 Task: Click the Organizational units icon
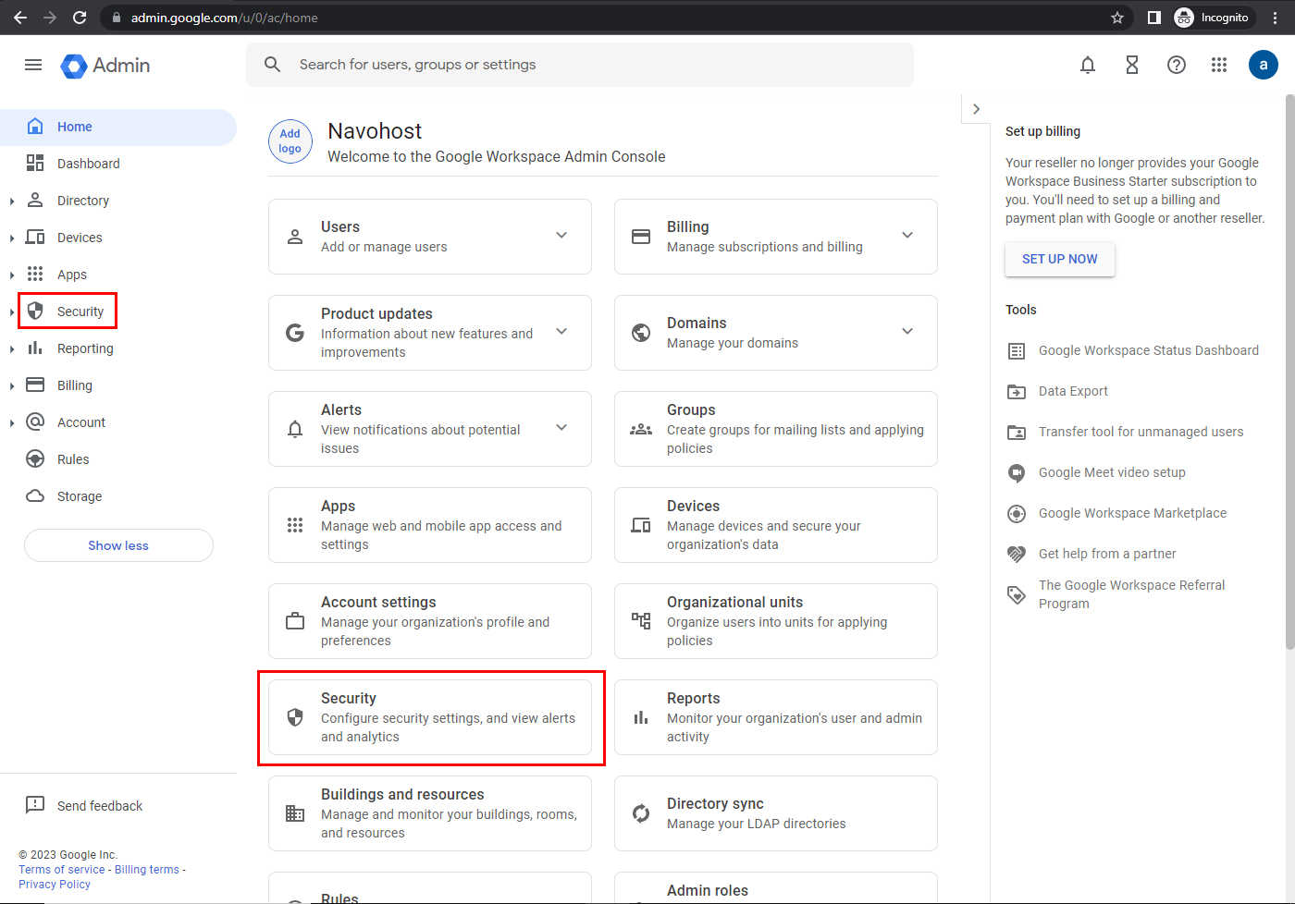point(641,621)
